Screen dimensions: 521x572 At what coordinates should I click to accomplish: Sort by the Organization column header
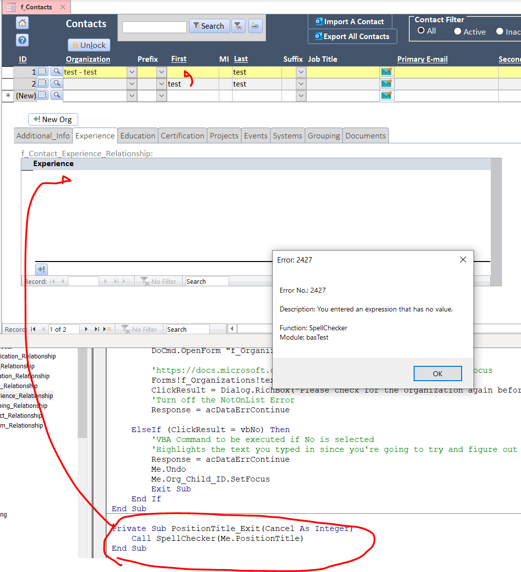click(88, 59)
